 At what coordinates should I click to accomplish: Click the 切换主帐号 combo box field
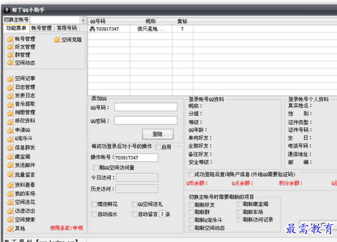[58, 20]
